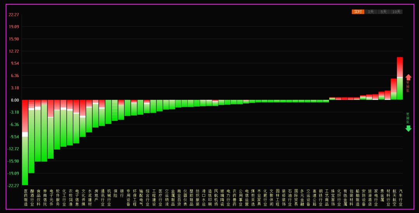419x213 pixels.
Task: Click the 有色金属 axis label
Action: click(x=345, y=198)
